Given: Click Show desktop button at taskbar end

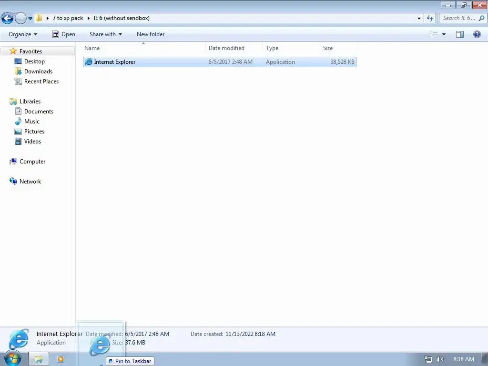Looking at the screenshot, I should (x=485, y=359).
